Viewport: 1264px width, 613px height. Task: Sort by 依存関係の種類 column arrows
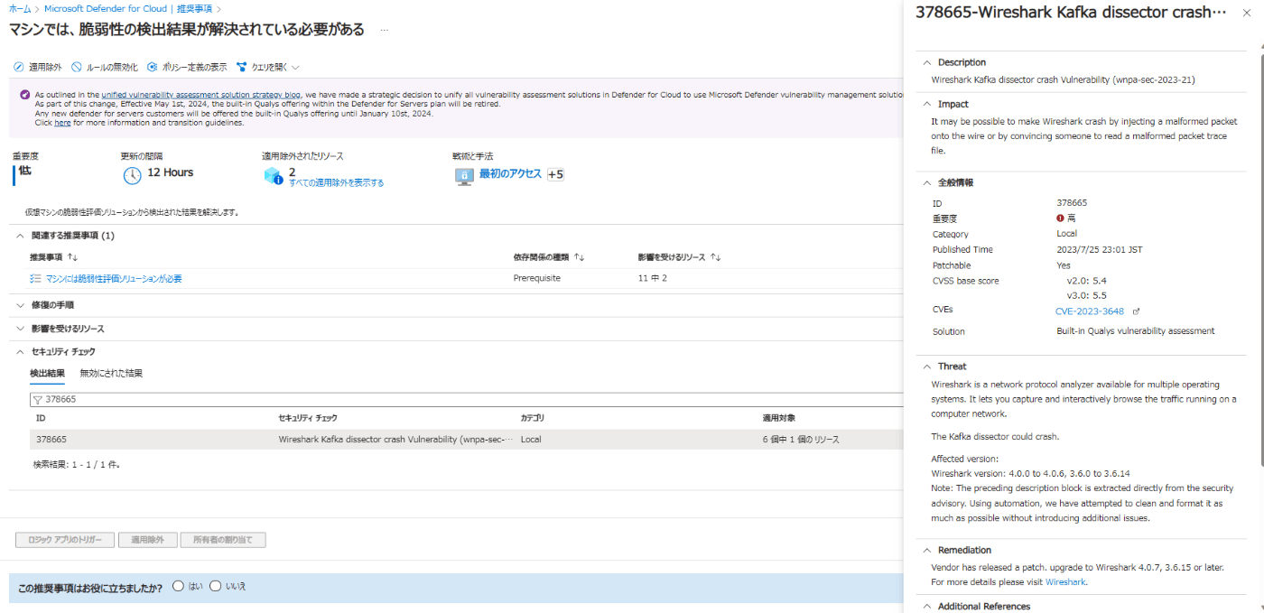tap(579, 257)
